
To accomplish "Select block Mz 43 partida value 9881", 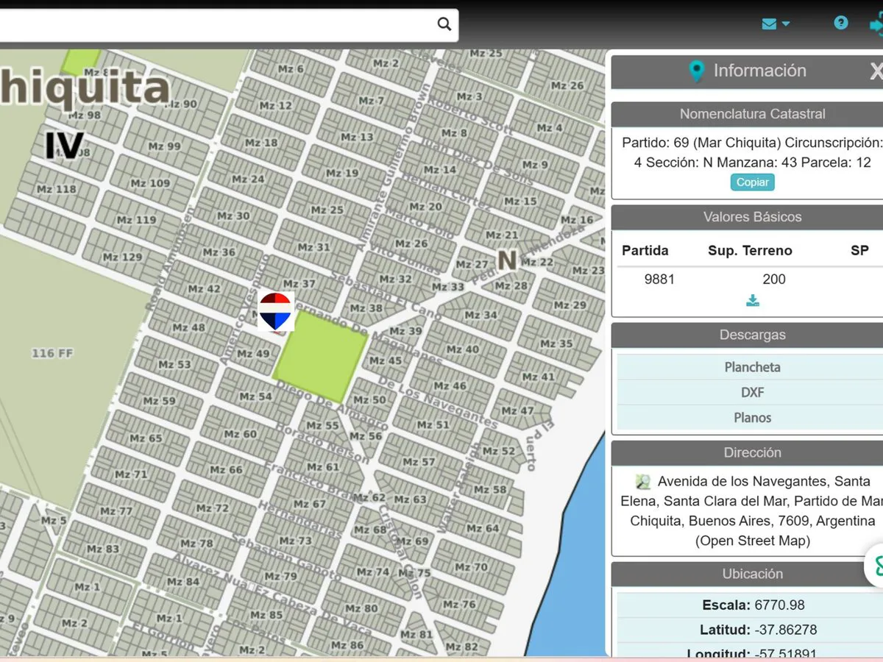I will 659,279.
